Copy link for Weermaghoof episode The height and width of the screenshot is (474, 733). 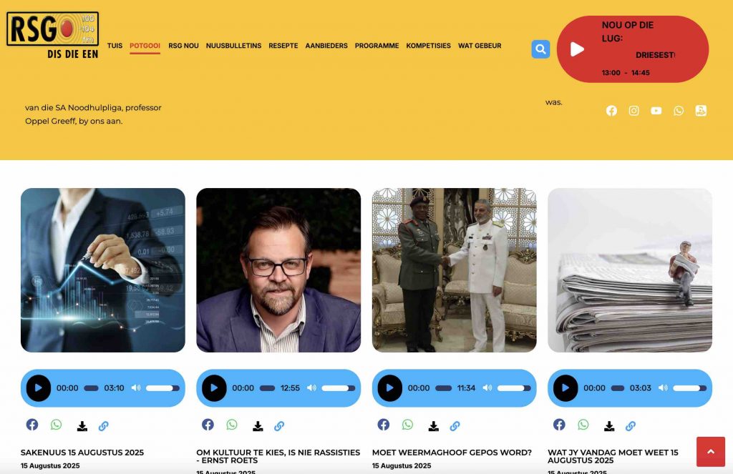point(455,426)
